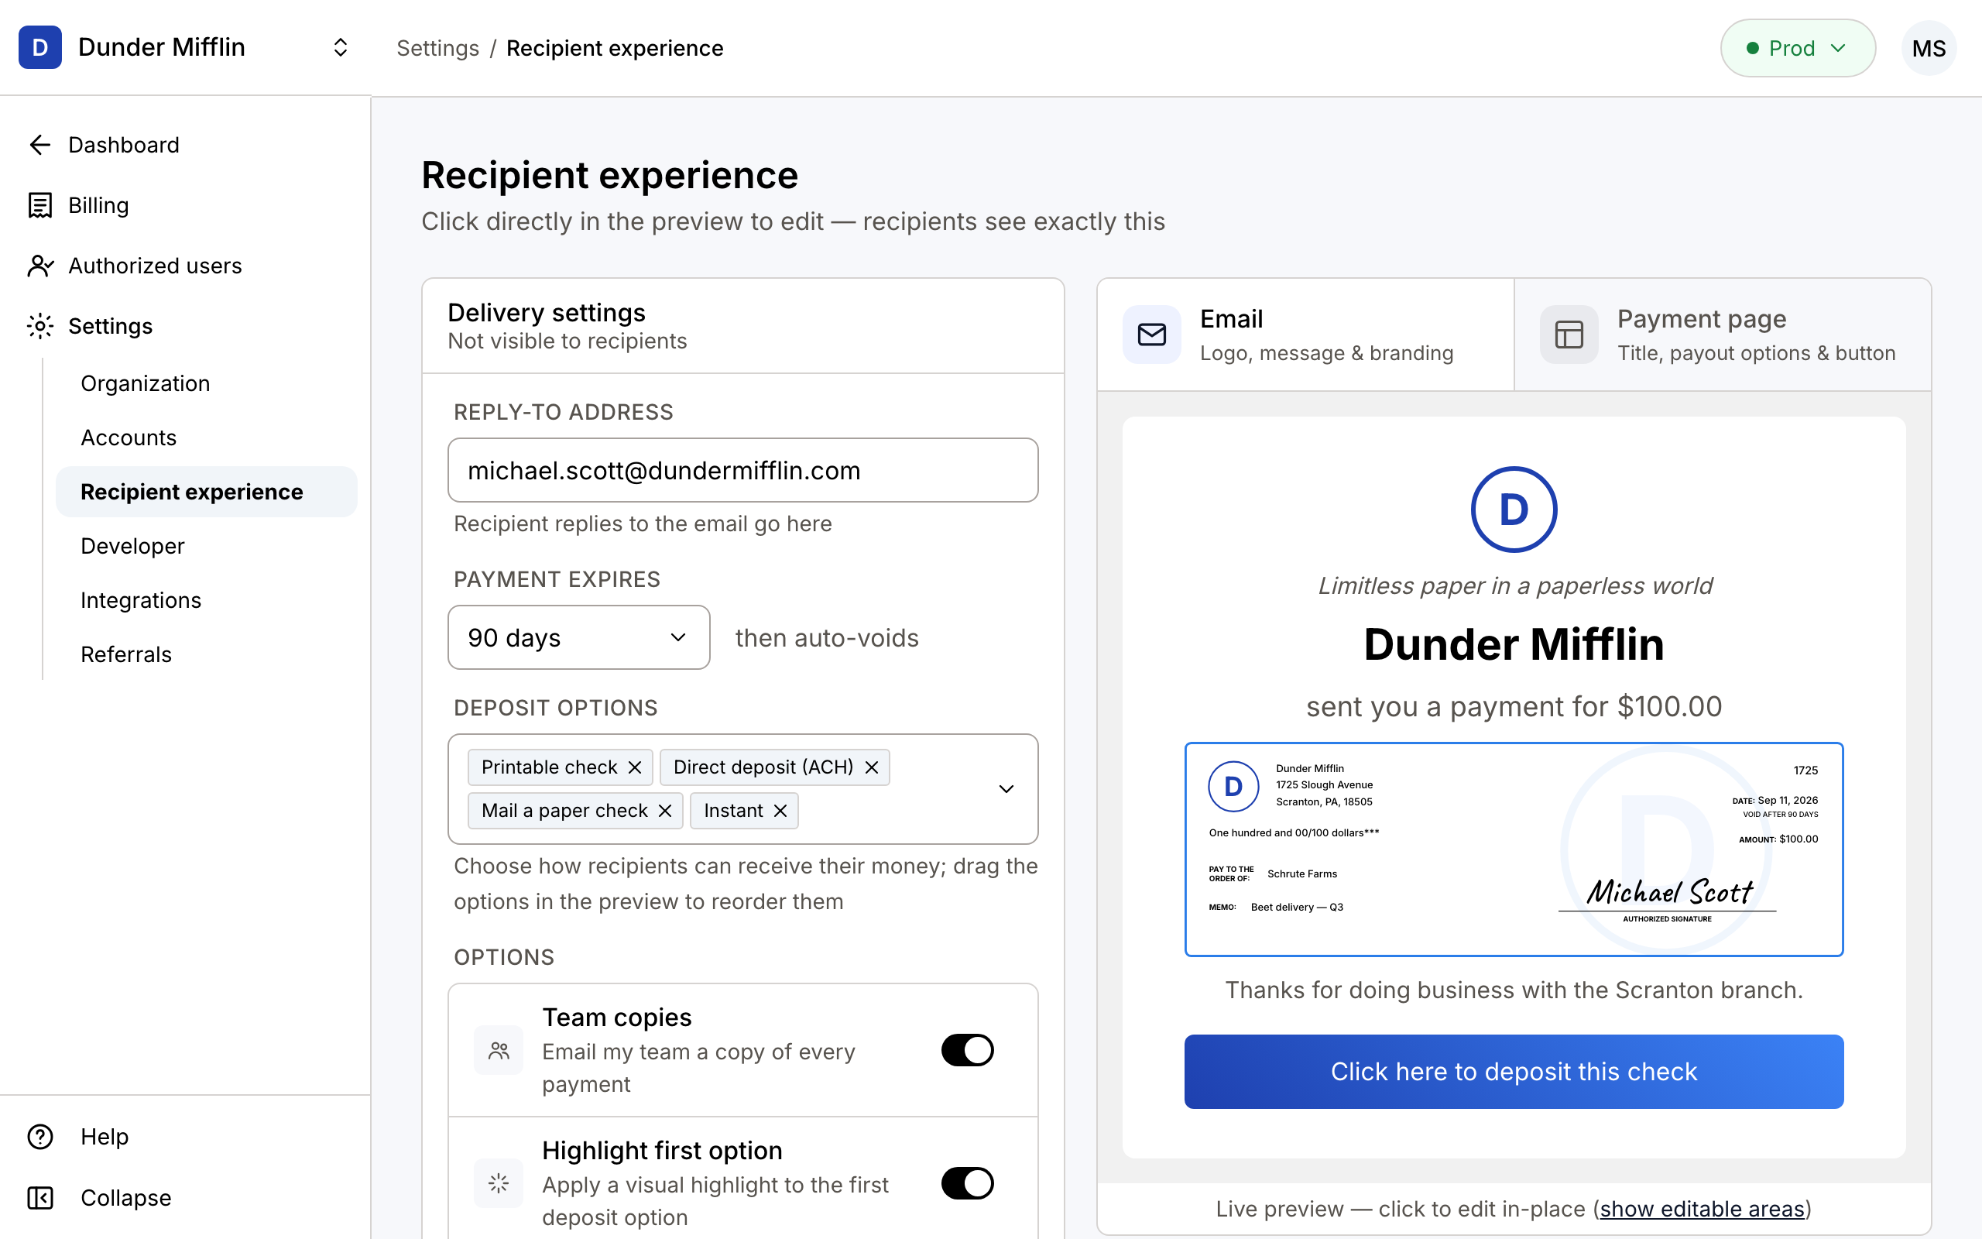This screenshot has height=1239, width=1982.
Task: Open the MS user avatar menu
Action: coord(1929,48)
